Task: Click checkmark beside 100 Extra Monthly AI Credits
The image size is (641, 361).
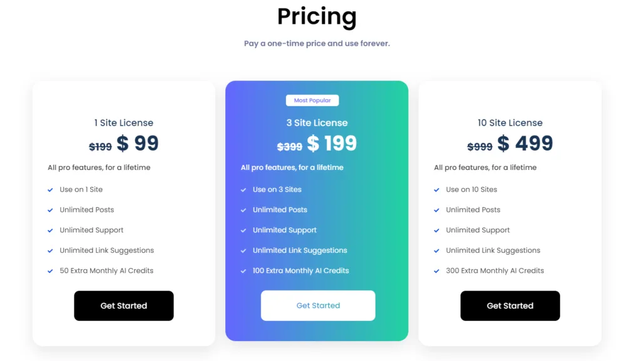Action: pyautogui.click(x=244, y=271)
